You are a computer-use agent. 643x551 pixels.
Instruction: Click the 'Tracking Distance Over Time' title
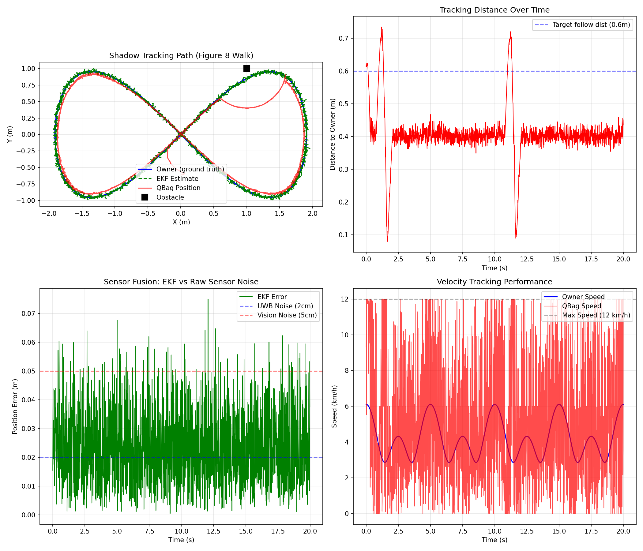click(x=495, y=10)
